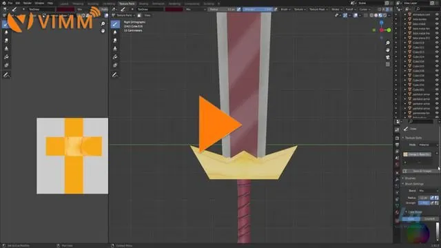Select the Soften tool in the 3D viewport toolbar

115,32
